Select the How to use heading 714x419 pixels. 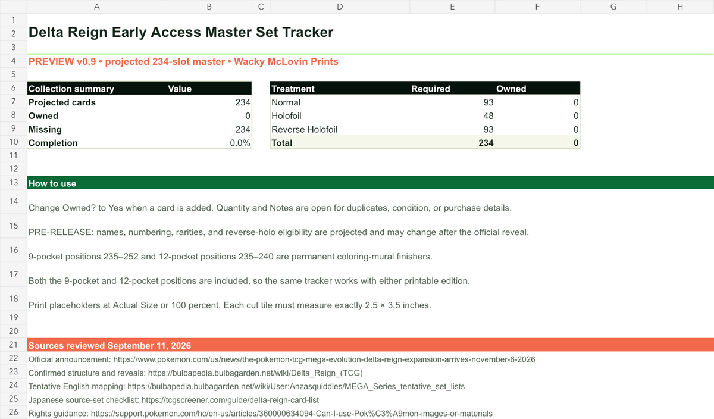coord(370,183)
